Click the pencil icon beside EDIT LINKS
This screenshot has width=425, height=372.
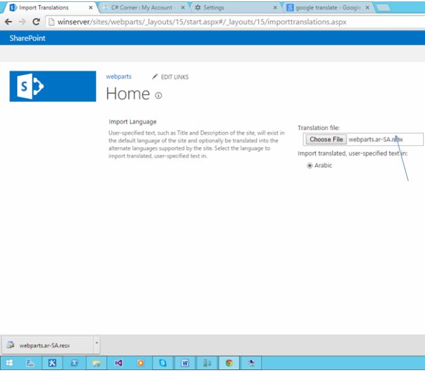coord(155,76)
